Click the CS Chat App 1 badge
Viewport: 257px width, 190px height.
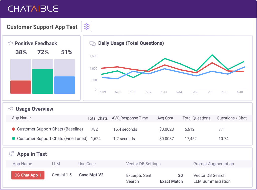tap(28, 175)
